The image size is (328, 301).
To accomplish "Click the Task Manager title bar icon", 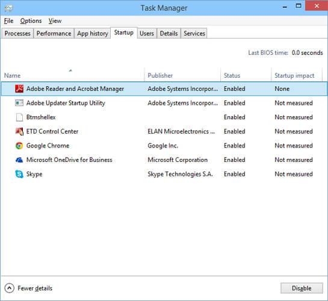I will [x=8, y=8].
